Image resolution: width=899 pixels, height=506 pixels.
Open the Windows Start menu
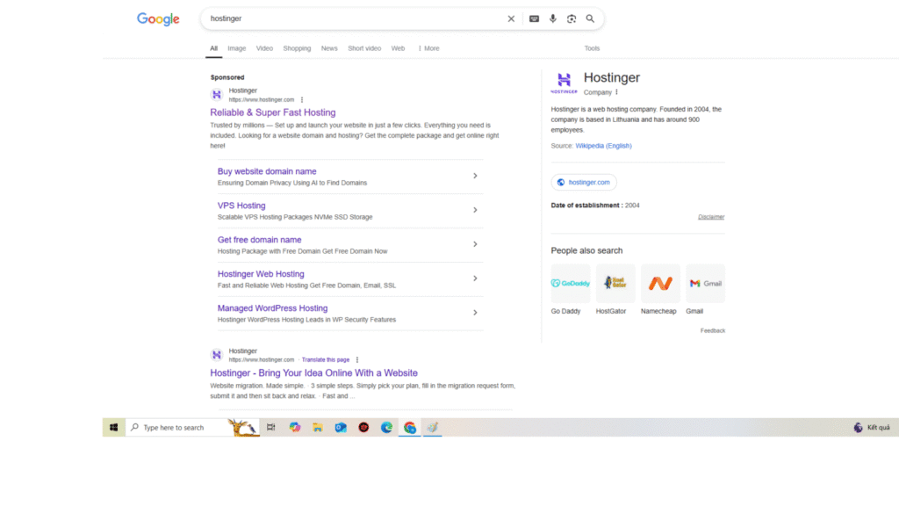pos(113,428)
